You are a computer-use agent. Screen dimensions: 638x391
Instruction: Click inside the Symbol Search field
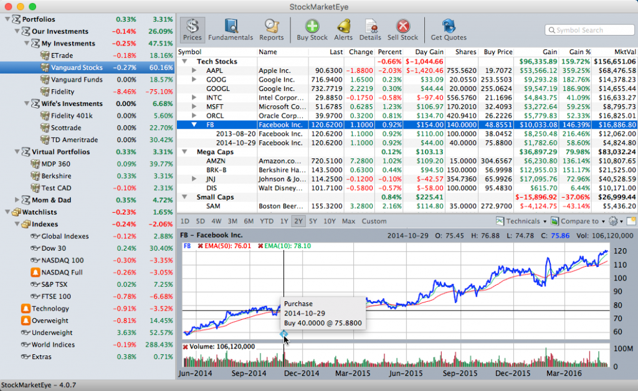pyautogui.click(x=589, y=29)
